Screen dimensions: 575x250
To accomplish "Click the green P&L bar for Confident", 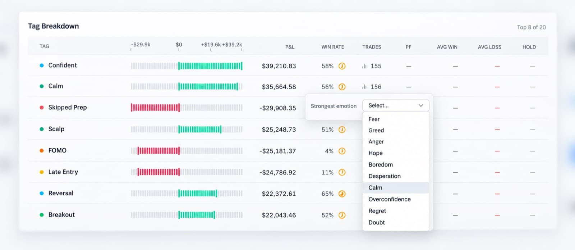I will click(x=211, y=66).
